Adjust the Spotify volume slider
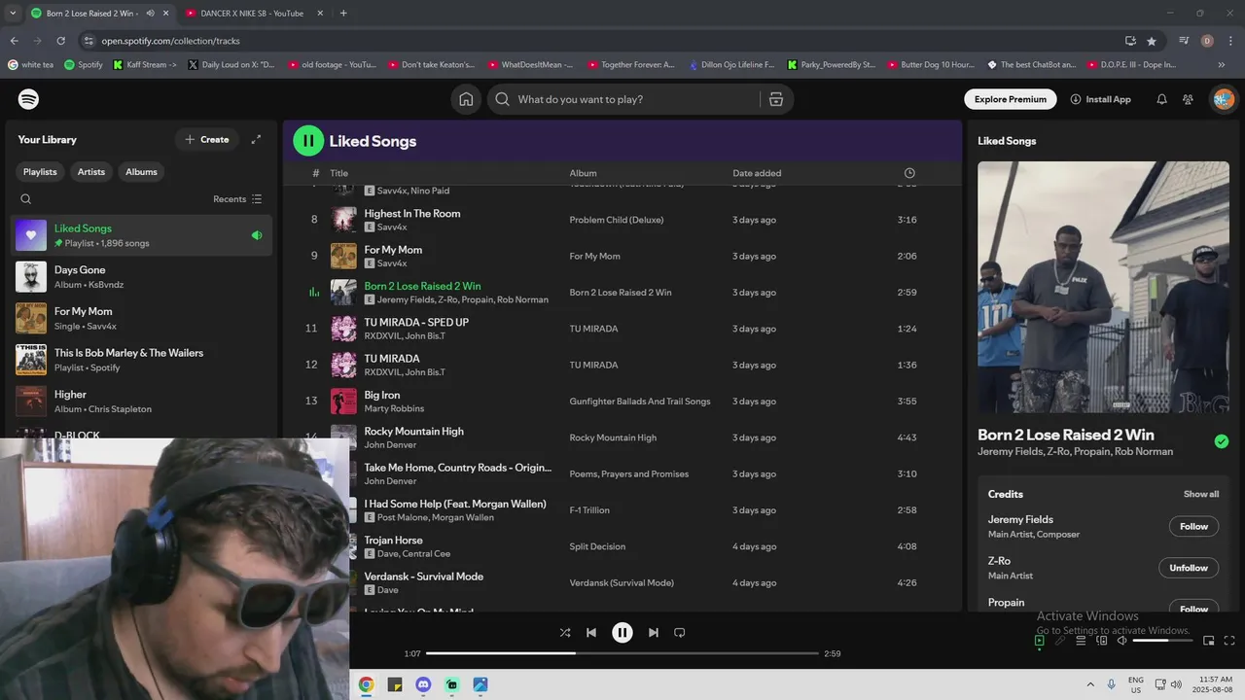Screen dimensions: 1245x700 tap(1163, 641)
